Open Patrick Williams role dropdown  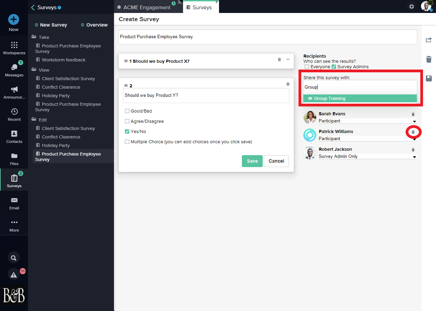(368, 139)
